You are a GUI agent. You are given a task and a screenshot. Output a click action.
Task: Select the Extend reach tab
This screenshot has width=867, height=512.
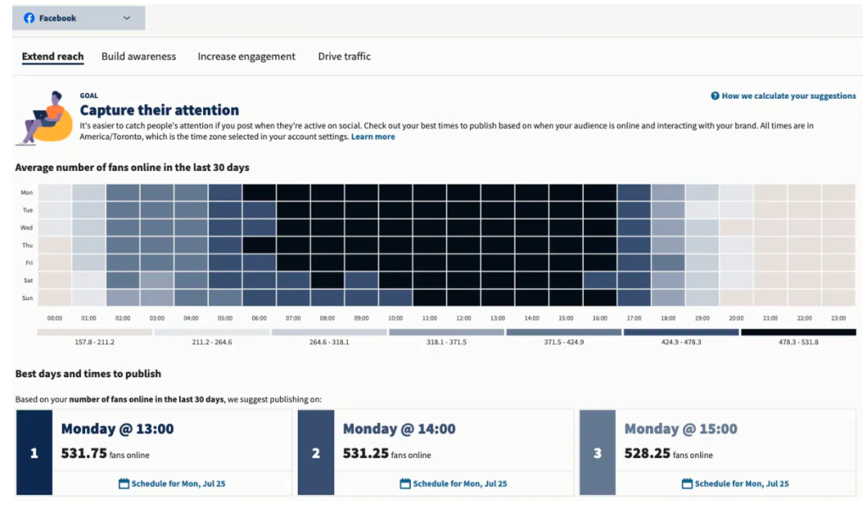(x=53, y=57)
